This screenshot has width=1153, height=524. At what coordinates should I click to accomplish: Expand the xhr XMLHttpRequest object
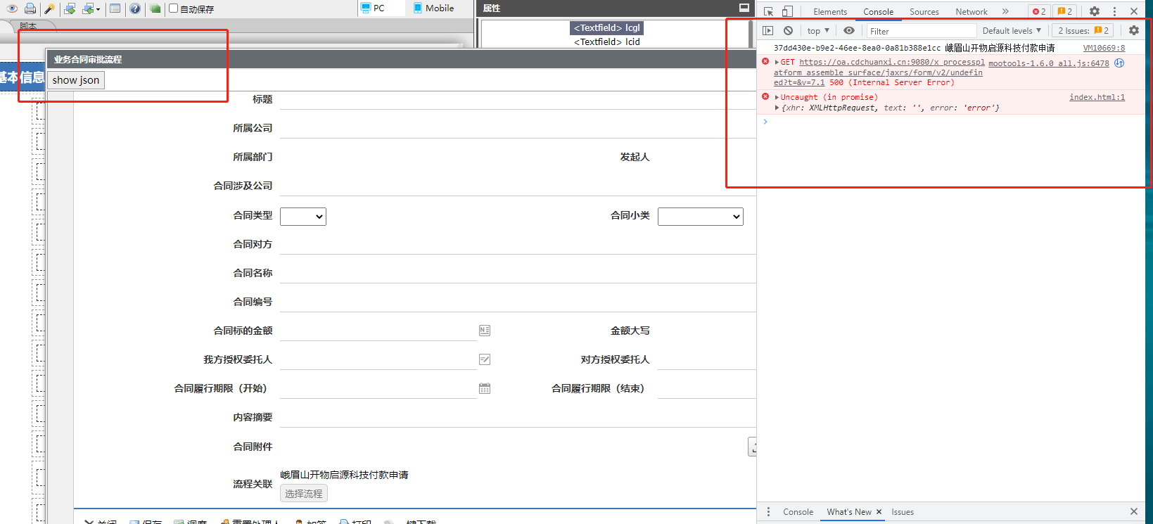777,108
